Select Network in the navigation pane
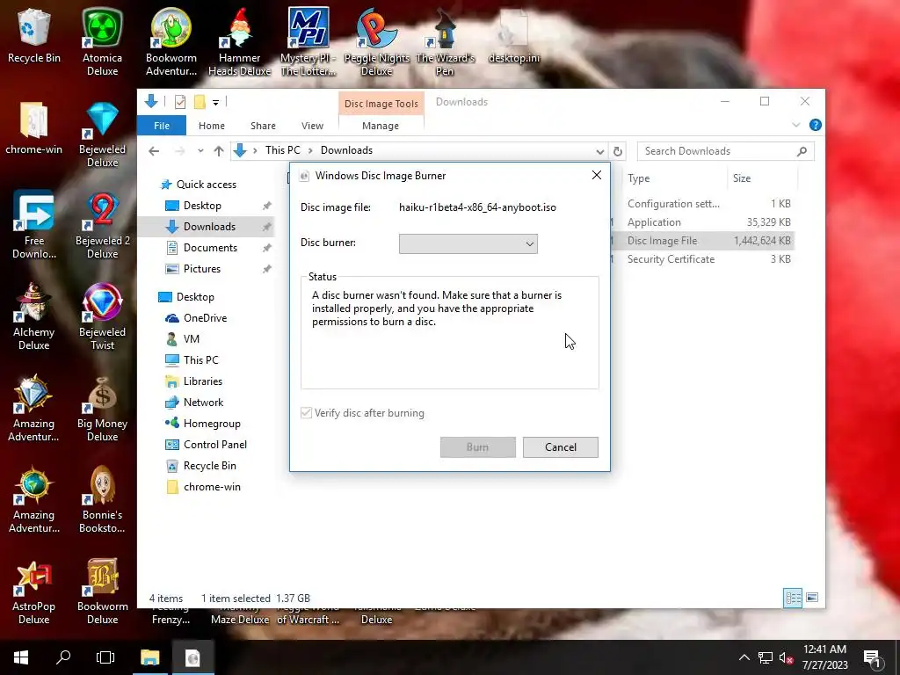The width and height of the screenshot is (900, 675). [x=203, y=403]
